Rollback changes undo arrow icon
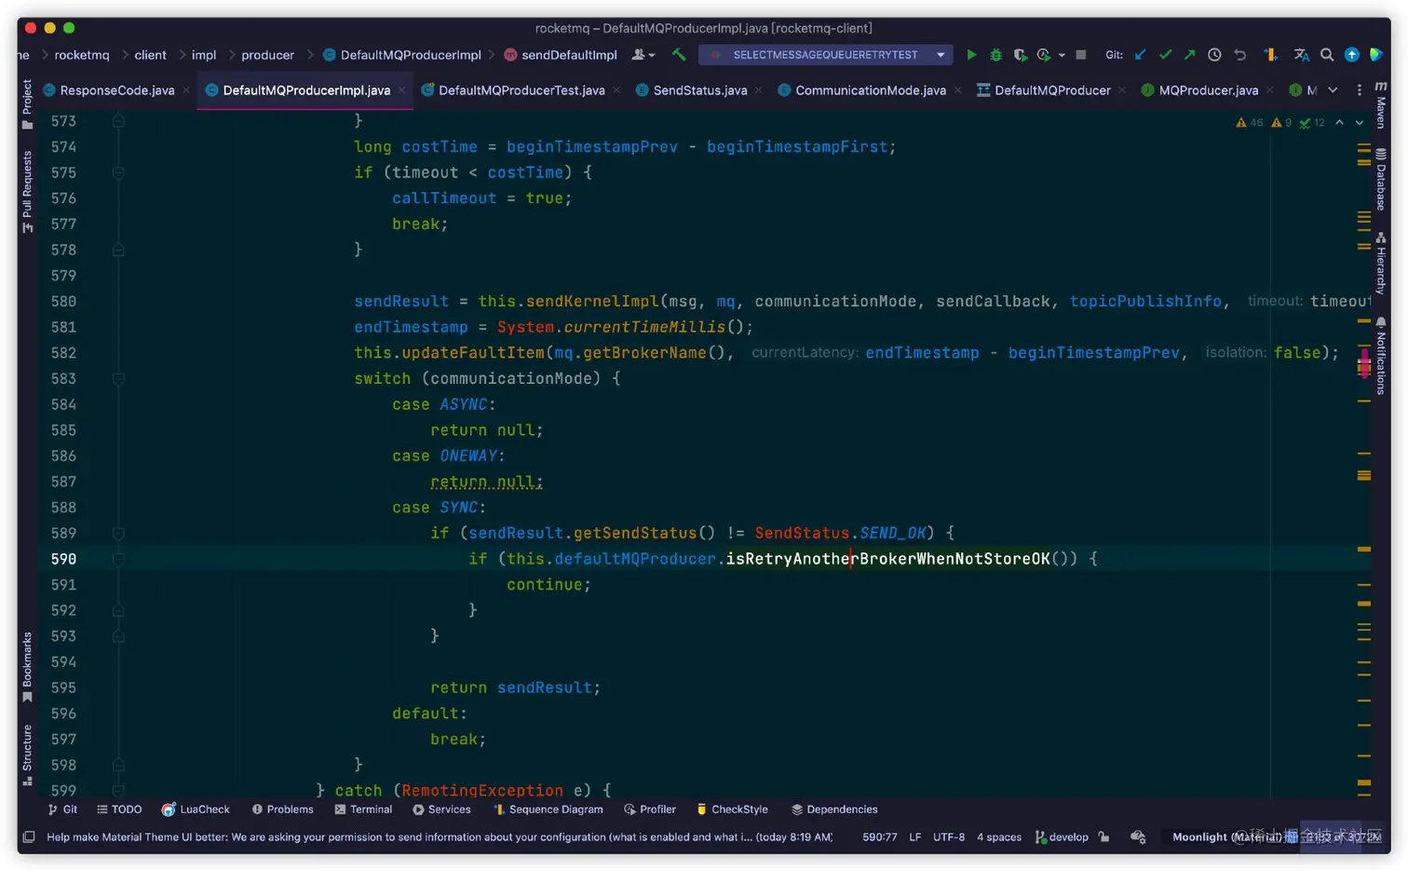The width and height of the screenshot is (1408, 871). click(1239, 55)
